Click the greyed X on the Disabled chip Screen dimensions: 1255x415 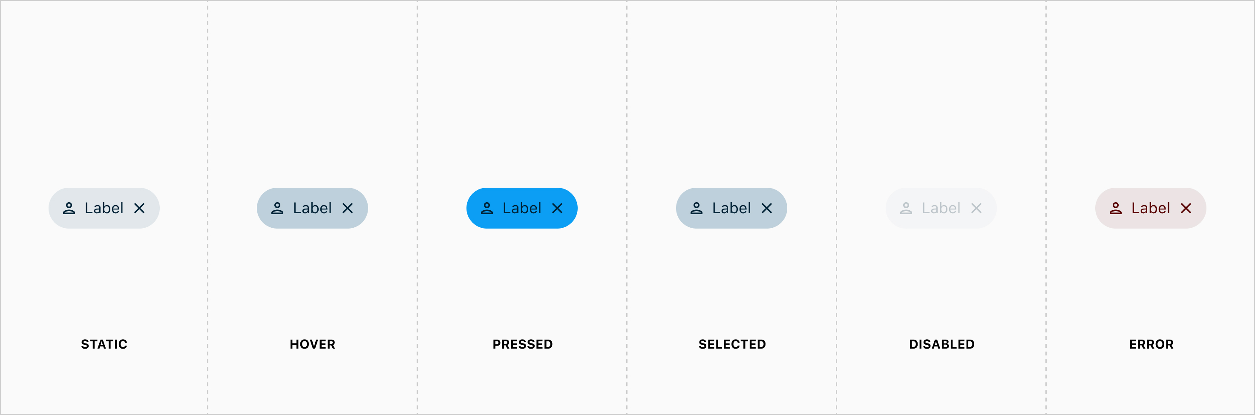pyautogui.click(x=976, y=208)
